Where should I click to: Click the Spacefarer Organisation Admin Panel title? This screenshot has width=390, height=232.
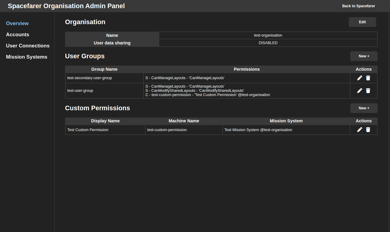(x=66, y=6)
